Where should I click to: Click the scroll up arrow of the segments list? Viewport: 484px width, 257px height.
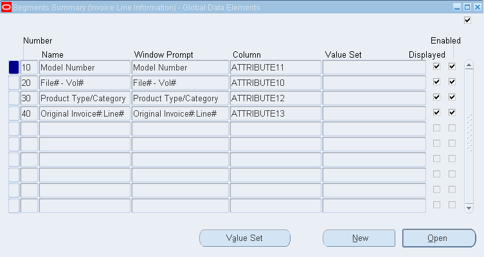coord(469,65)
